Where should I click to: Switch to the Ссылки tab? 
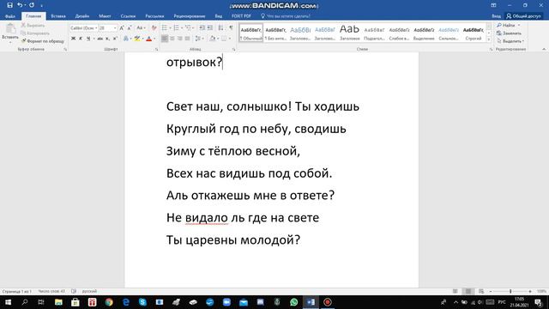click(x=128, y=16)
